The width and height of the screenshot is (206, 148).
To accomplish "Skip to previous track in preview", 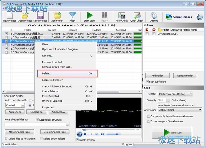I will [91, 134].
